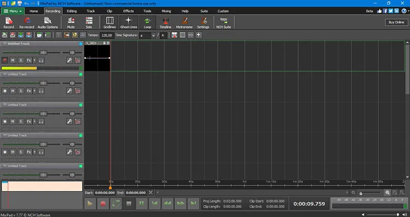The width and height of the screenshot is (410, 217).
Task: Toggle the transport loop-play button
Action: point(116,204)
